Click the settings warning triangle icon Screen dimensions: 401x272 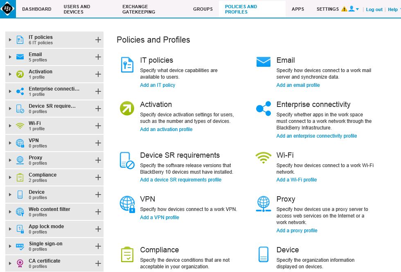[x=344, y=9]
